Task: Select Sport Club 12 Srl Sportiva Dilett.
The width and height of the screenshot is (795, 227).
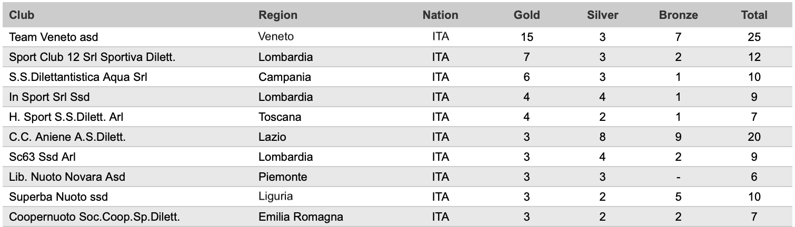Action: (93, 57)
